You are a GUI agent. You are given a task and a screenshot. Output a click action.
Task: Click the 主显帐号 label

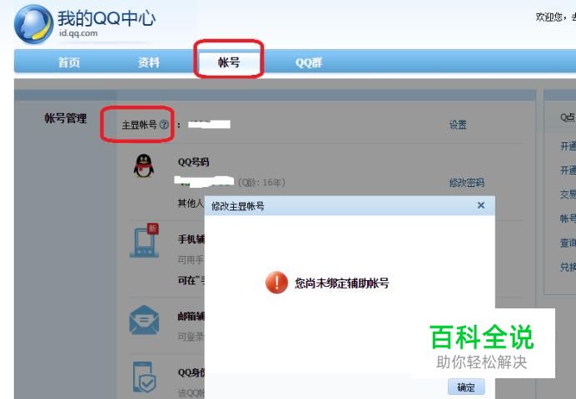139,125
